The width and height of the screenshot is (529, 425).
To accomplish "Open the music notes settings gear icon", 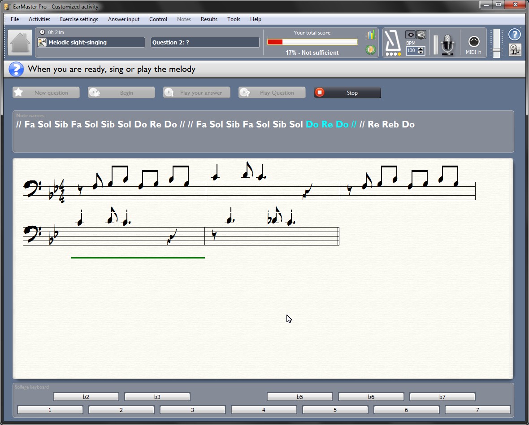I will coord(515,50).
